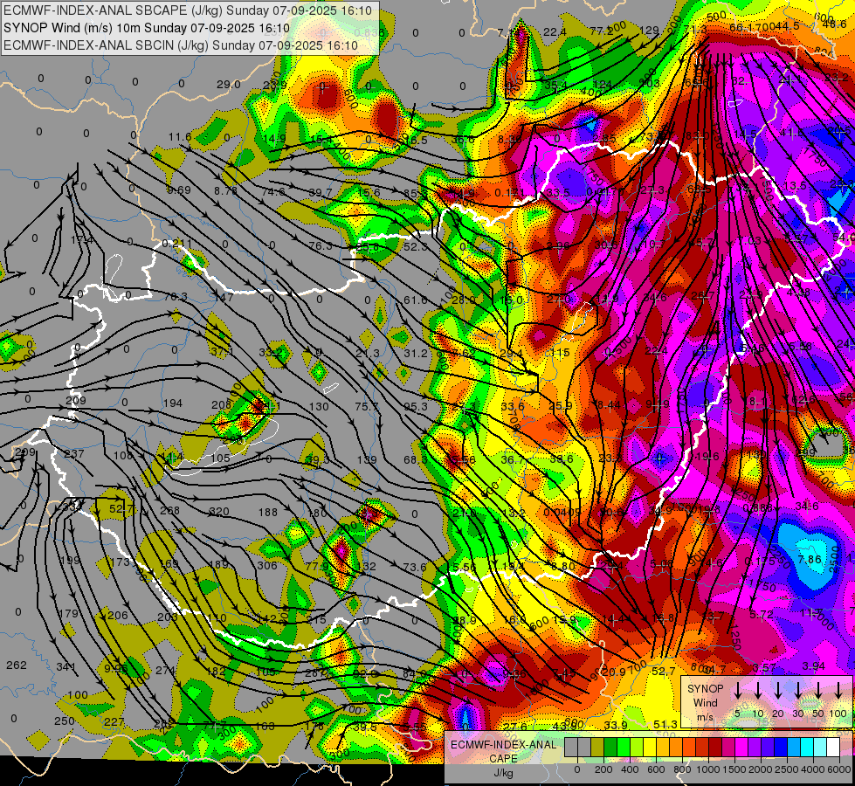Click the station value '237'
The width and height of the screenshot is (855, 786).
tap(74, 453)
